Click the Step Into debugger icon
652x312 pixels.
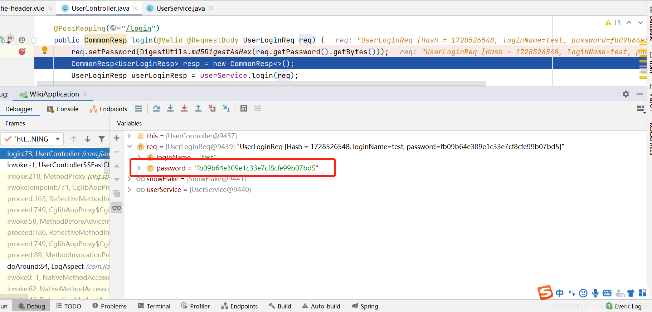click(170, 108)
